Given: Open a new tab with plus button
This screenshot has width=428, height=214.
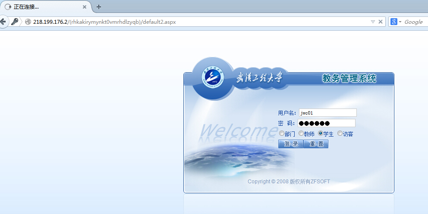Looking at the screenshot, I should tap(99, 7).
